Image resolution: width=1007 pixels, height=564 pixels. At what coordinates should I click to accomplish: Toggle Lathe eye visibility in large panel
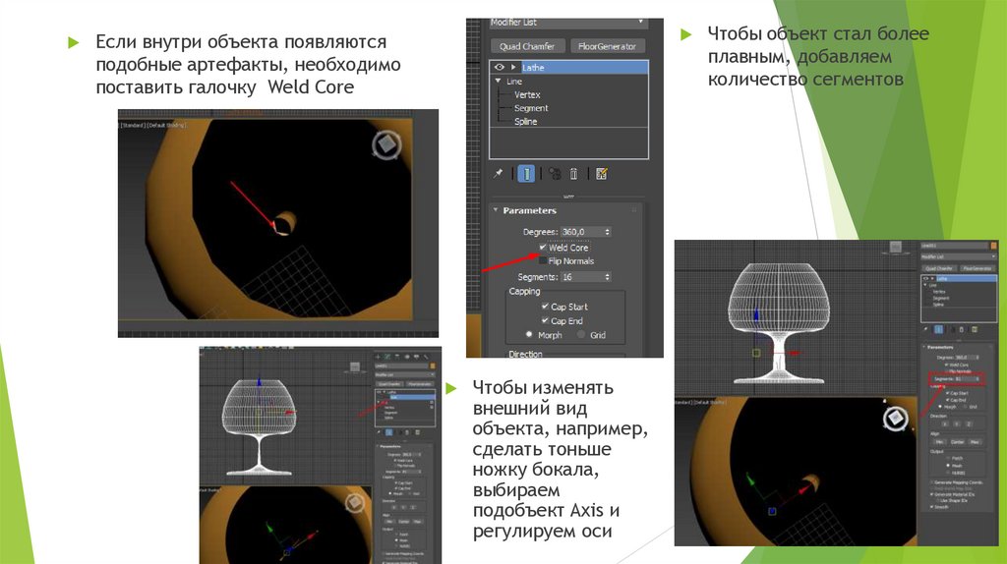[499, 67]
